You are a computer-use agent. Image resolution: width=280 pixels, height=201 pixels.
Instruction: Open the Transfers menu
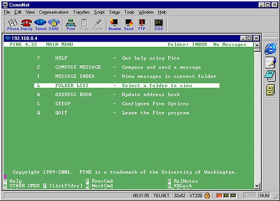click(81, 12)
